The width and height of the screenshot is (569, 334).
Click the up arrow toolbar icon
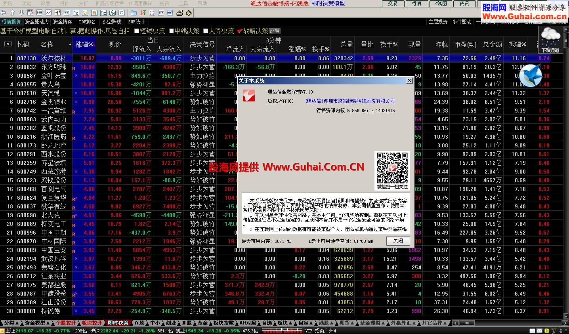[12, 13]
